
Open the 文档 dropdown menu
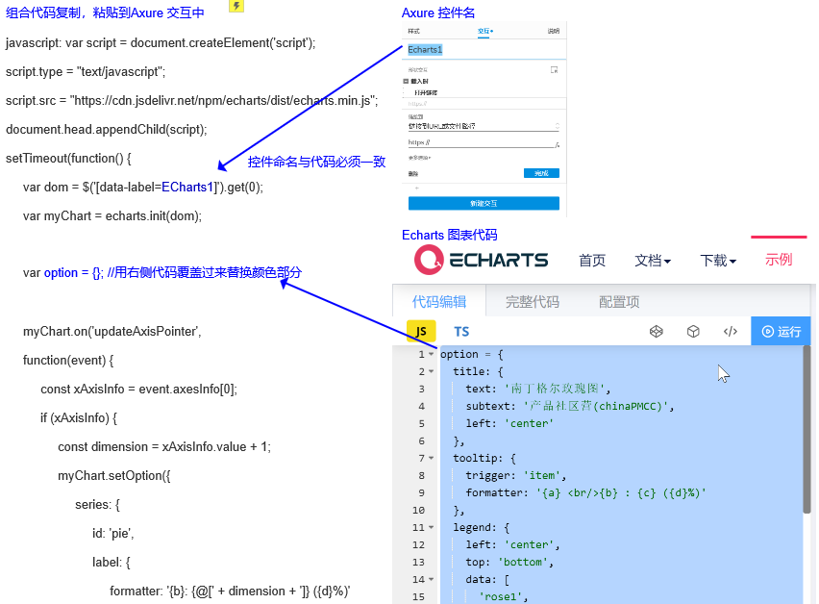tap(653, 261)
